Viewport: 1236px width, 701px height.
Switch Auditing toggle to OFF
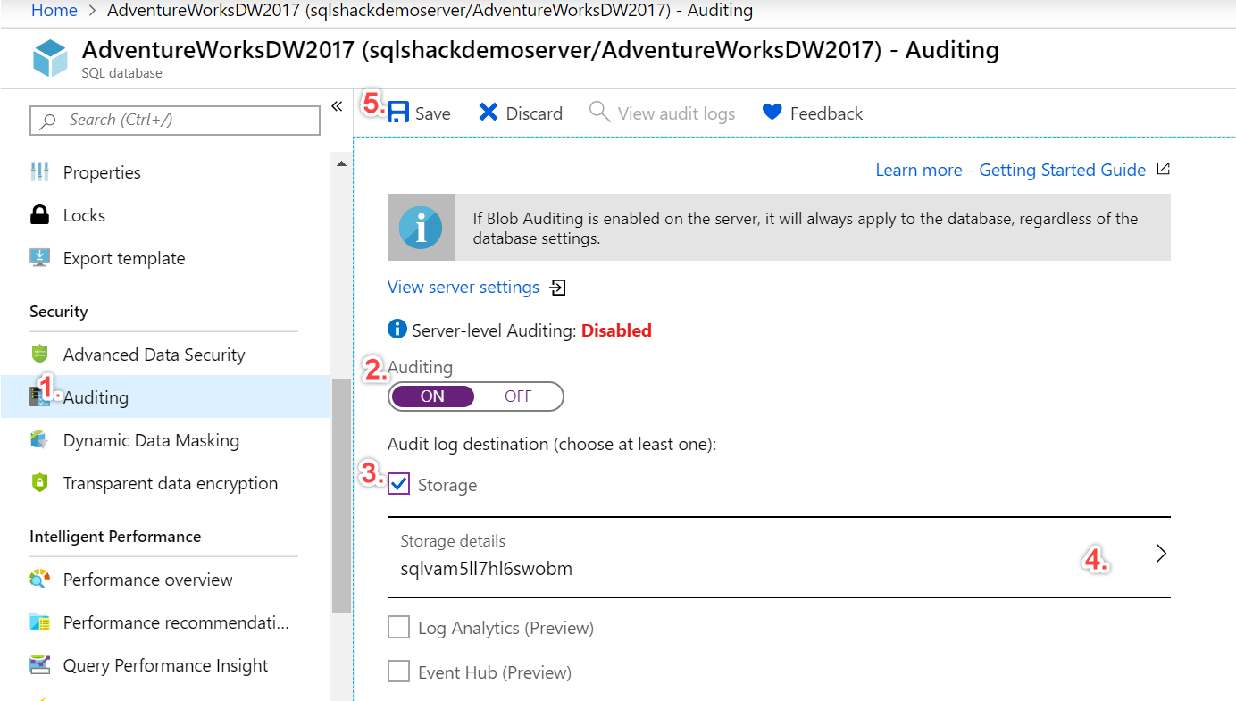coord(518,396)
